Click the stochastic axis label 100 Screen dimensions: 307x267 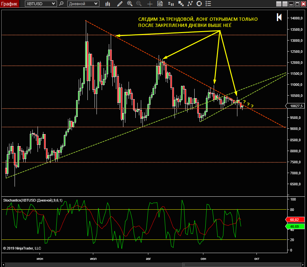pos(293,199)
